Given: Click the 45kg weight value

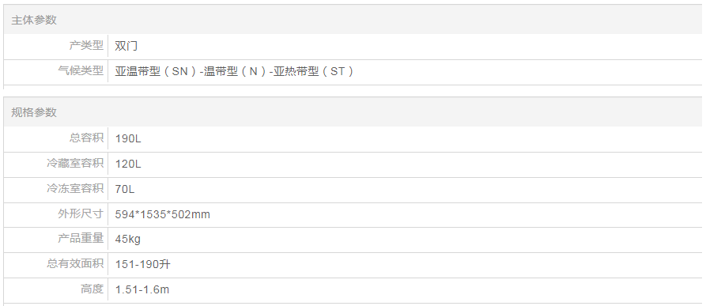Looking at the screenshot, I should pyautogui.click(x=128, y=239).
